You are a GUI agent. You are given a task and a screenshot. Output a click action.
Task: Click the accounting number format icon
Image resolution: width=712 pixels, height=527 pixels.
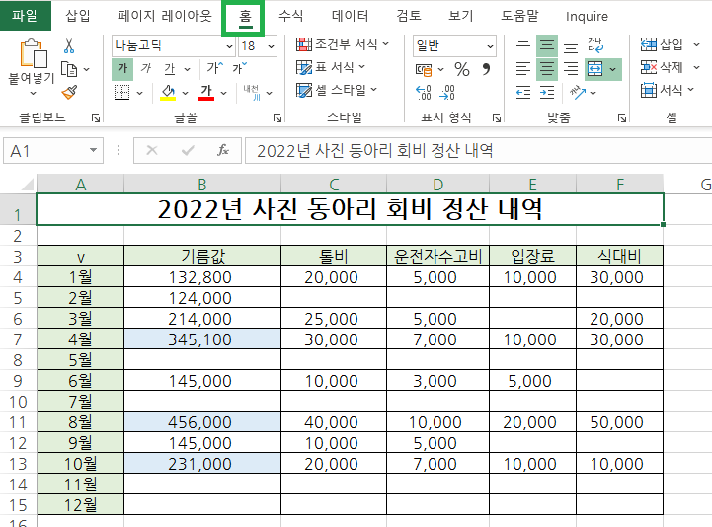(424, 69)
